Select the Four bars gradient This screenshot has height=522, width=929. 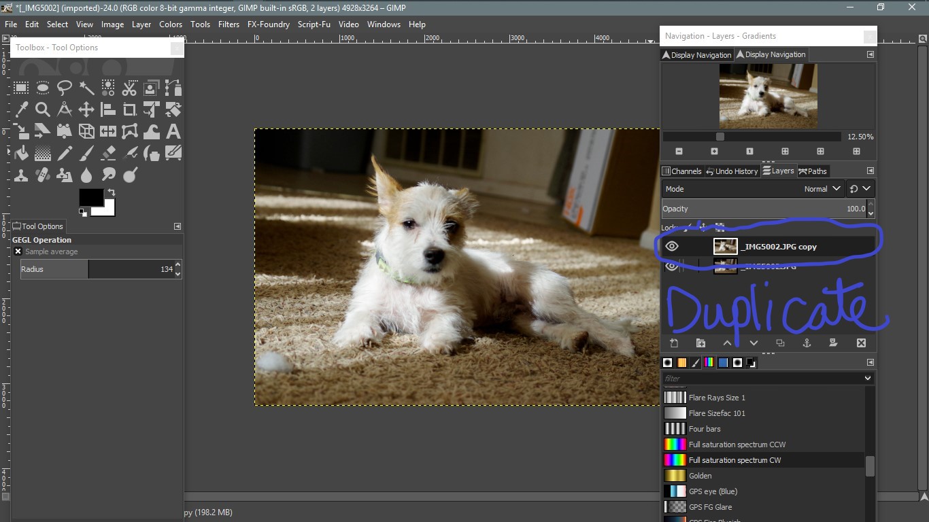point(763,429)
